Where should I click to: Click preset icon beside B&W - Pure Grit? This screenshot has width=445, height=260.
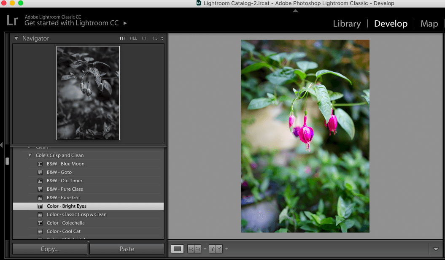click(x=40, y=198)
